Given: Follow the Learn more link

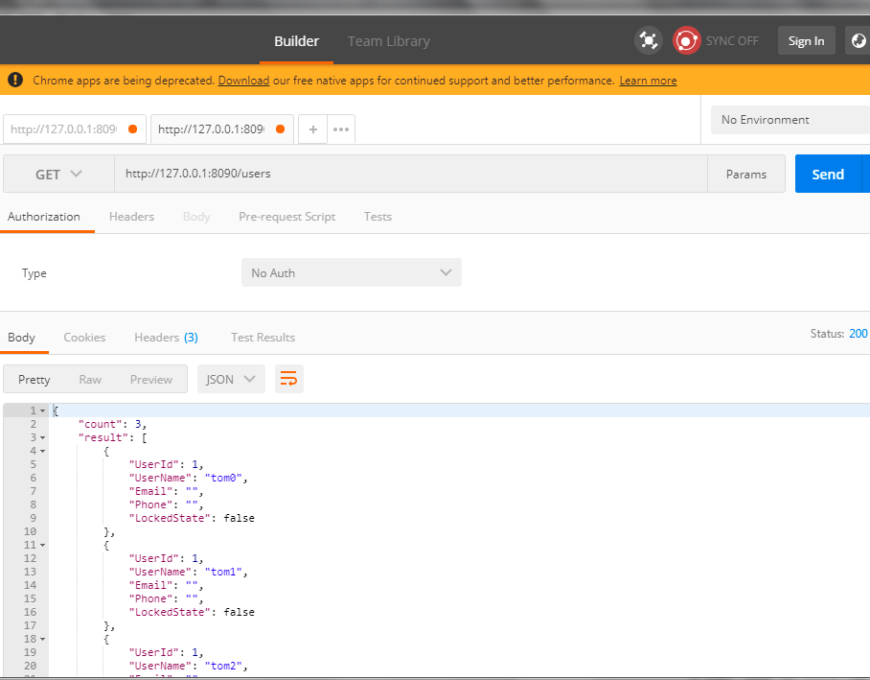Looking at the screenshot, I should click(x=648, y=81).
